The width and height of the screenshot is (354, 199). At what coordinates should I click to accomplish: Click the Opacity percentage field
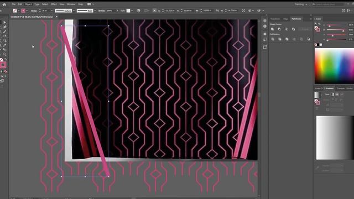tap(111, 11)
